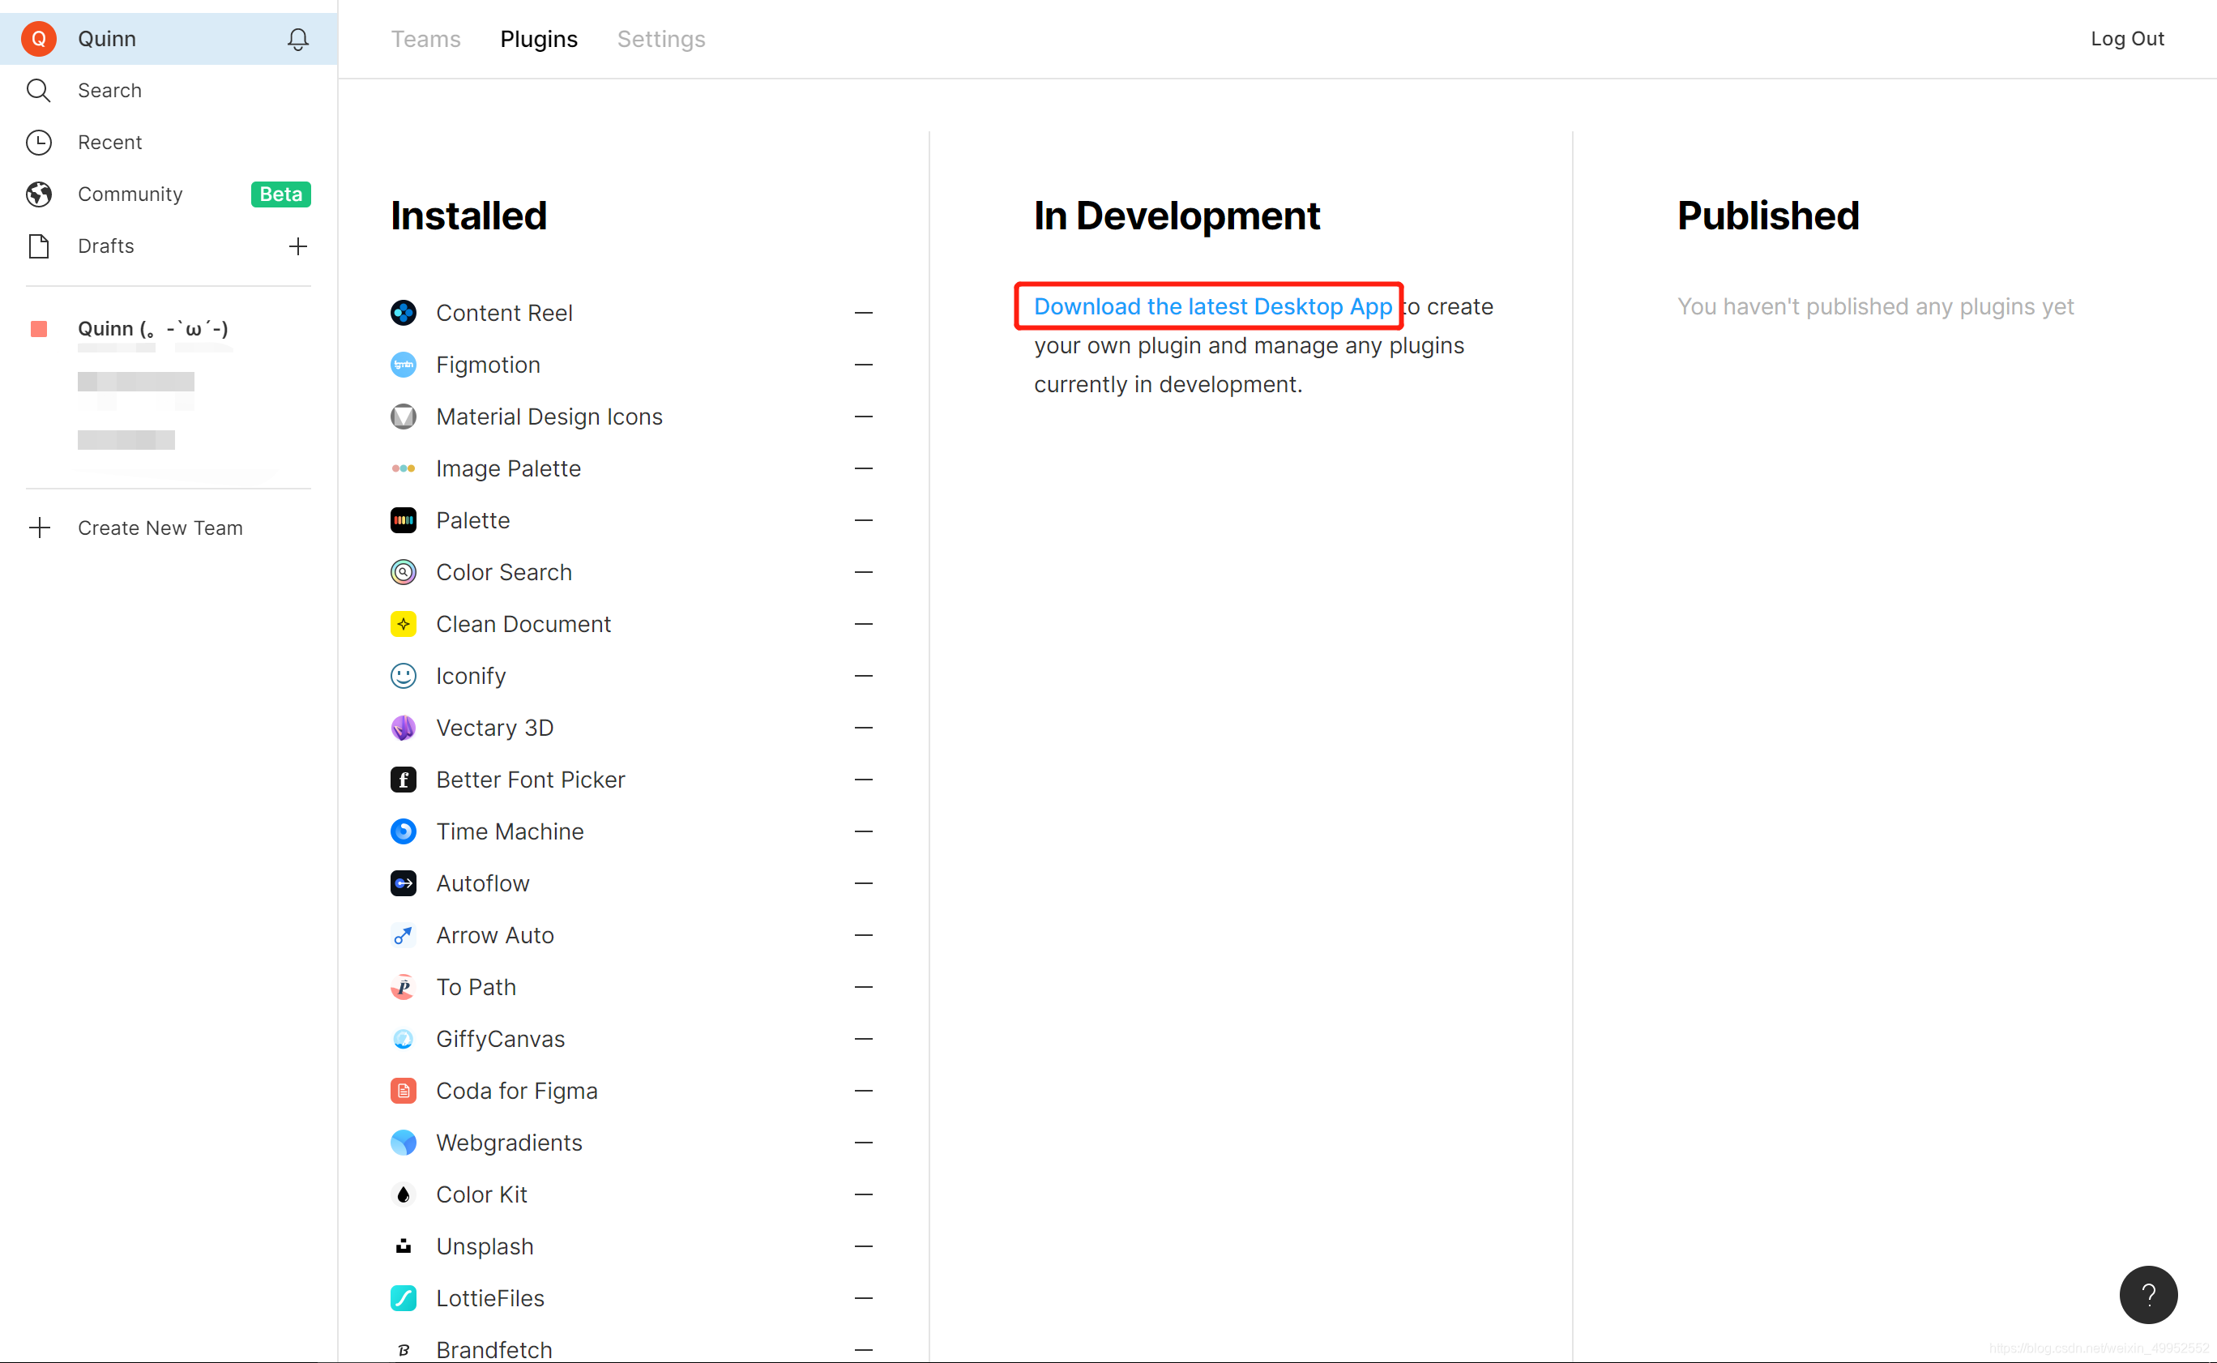Click the help question mark button

[2147, 1294]
